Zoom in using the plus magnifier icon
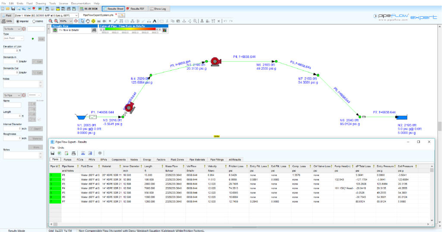This screenshot has height=232, width=442. 56,21
